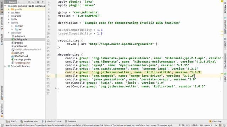Click the hide Project panel icon

tap(43, 2)
